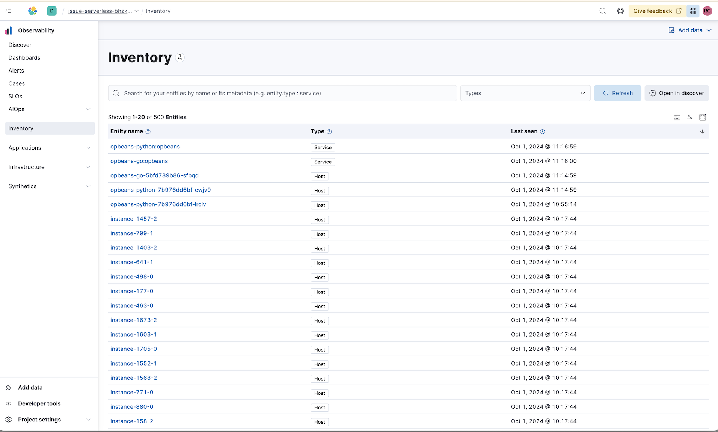Go to Dashboards in the sidebar

(x=24, y=58)
